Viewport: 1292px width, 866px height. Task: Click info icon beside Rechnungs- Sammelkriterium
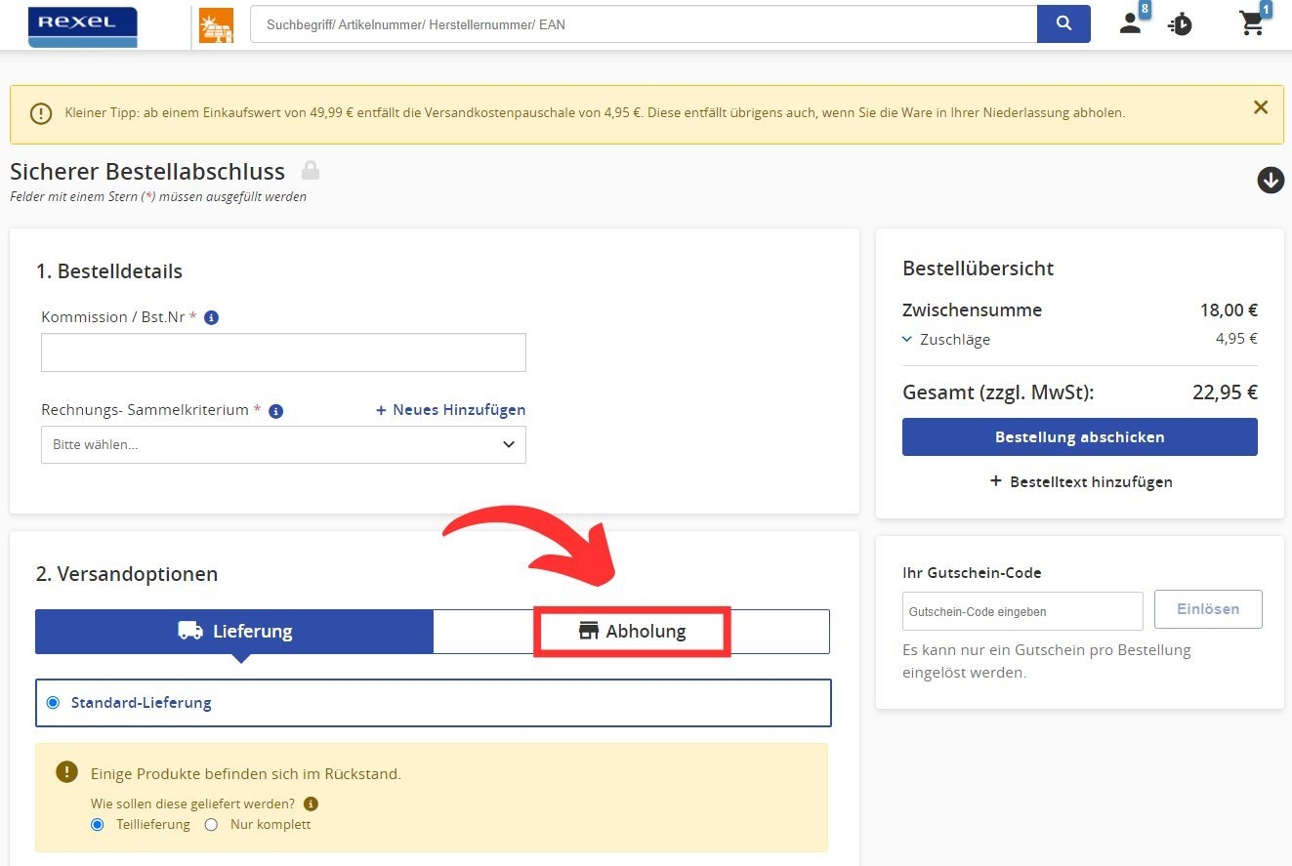[275, 411]
